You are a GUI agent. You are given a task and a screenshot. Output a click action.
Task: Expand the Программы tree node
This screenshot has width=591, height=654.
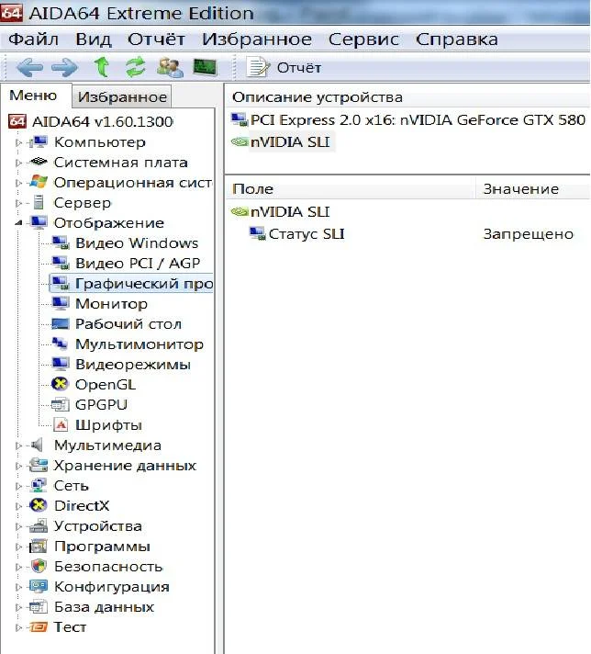pyautogui.click(x=18, y=547)
